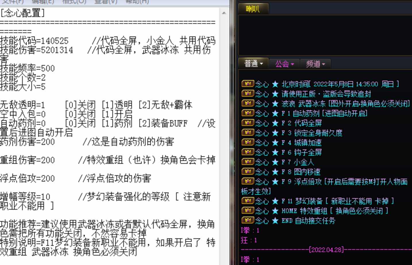The width and height of the screenshot is (412, 265).
Task: Expand the dropdown arrow on 普通 tab
Action: tap(261, 64)
